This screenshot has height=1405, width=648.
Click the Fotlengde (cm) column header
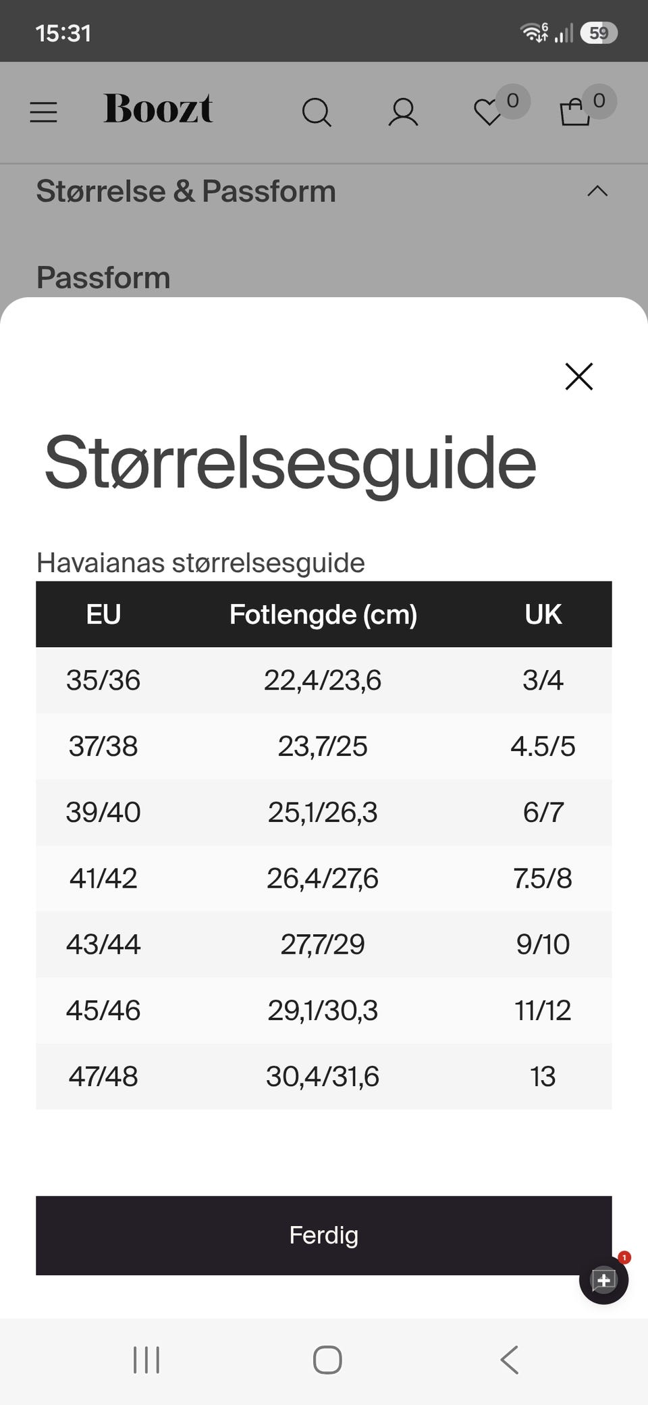pyautogui.click(x=323, y=615)
